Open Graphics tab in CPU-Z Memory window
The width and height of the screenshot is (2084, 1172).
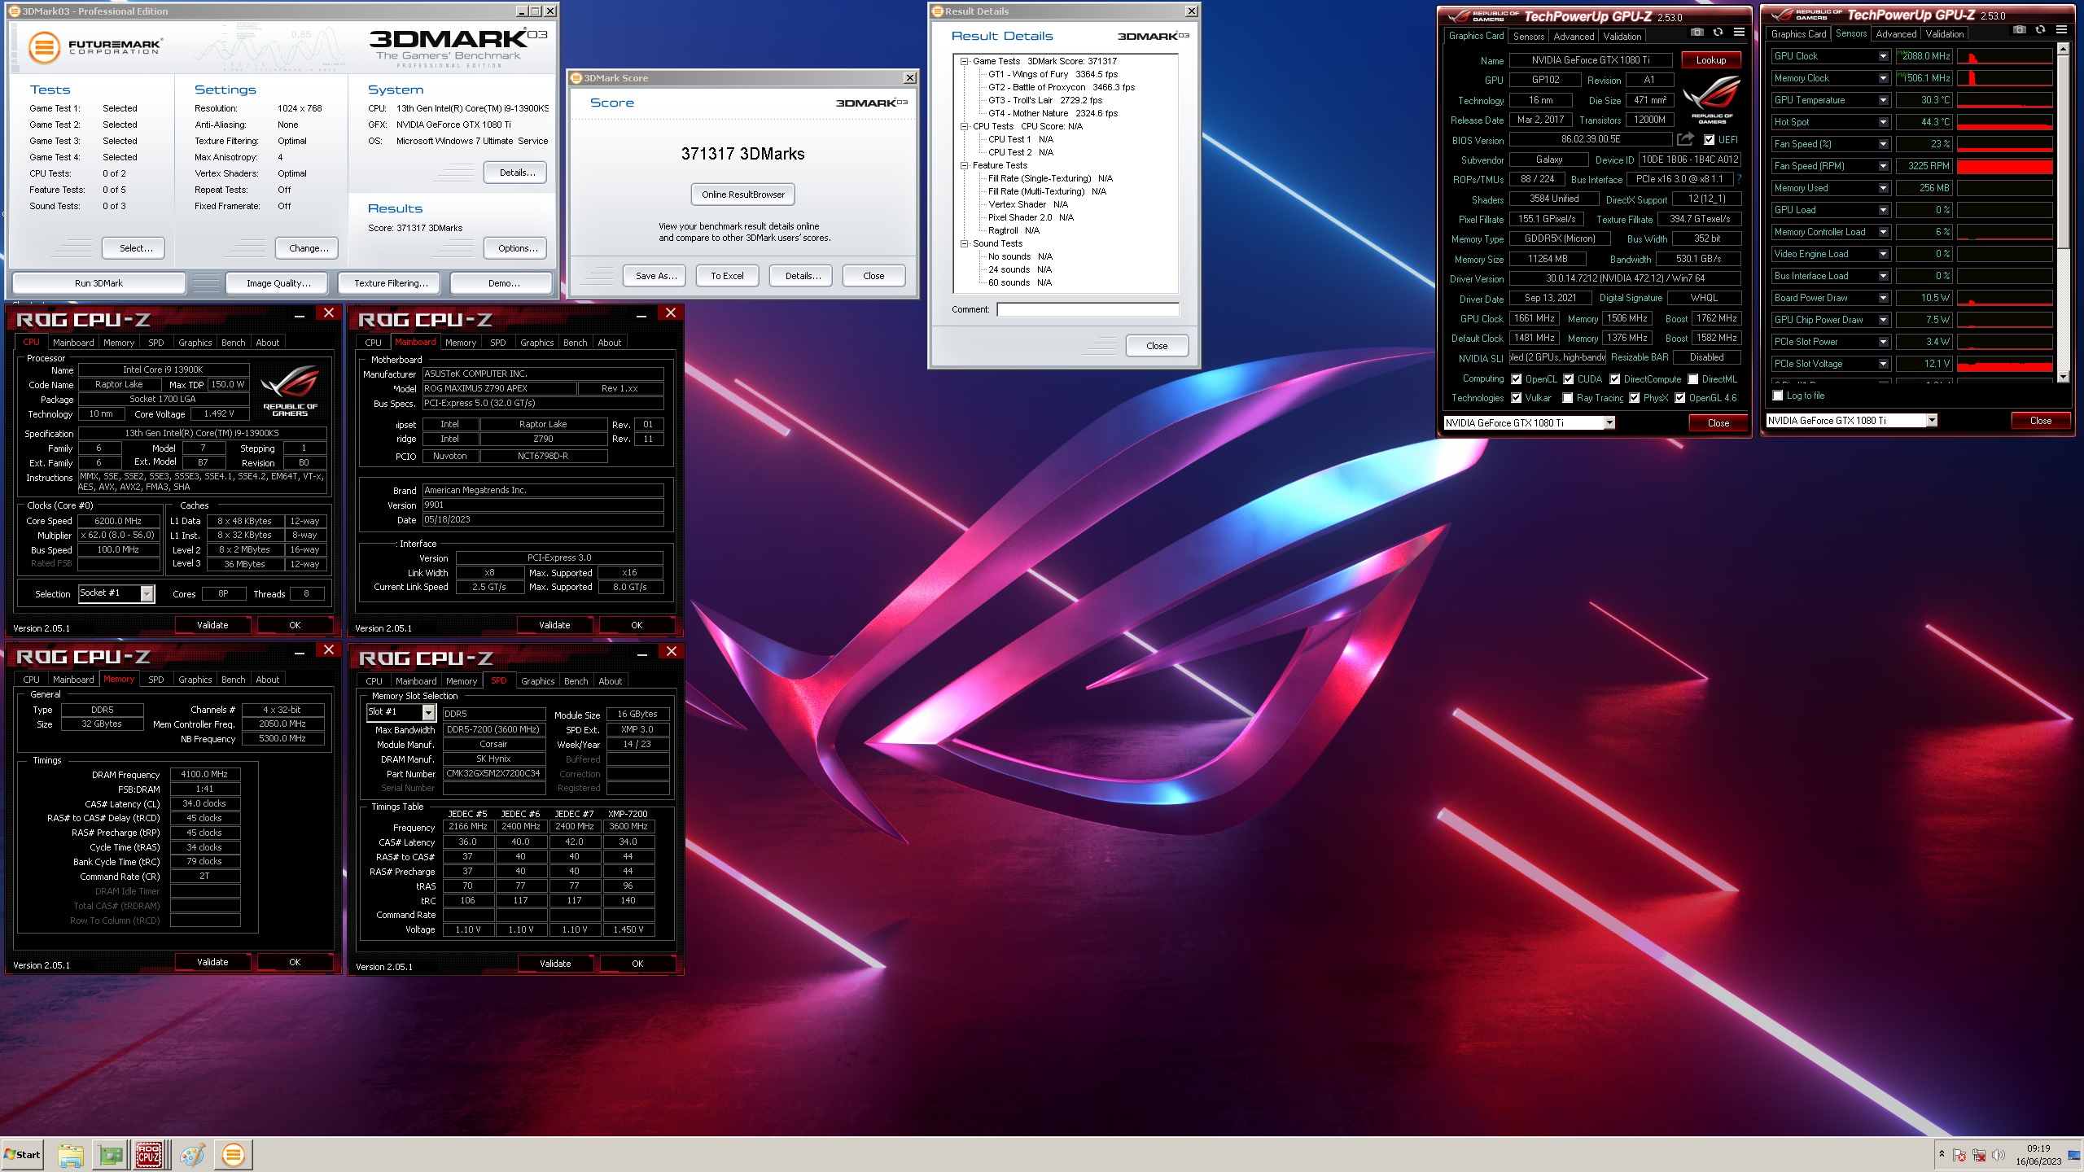click(x=195, y=680)
